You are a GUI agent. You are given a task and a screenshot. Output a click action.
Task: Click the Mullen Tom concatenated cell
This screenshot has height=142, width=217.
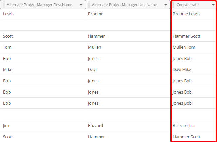tap(194, 47)
